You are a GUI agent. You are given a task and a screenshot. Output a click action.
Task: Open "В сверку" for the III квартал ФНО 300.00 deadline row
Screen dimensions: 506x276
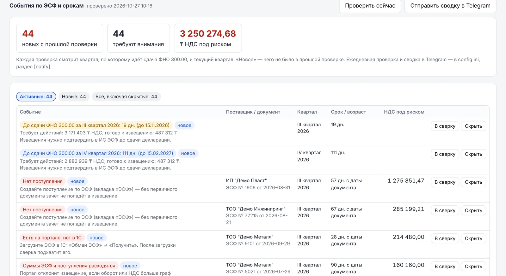point(445,126)
